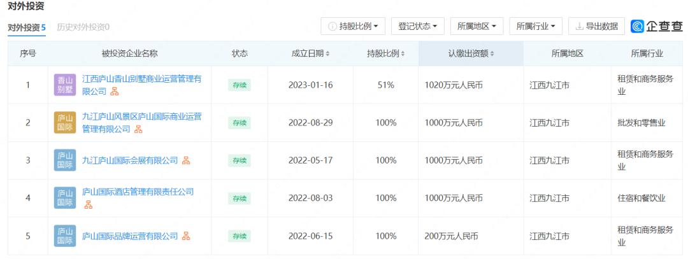Click the 存续 tag for 庐山国际酒店管理

240,198
